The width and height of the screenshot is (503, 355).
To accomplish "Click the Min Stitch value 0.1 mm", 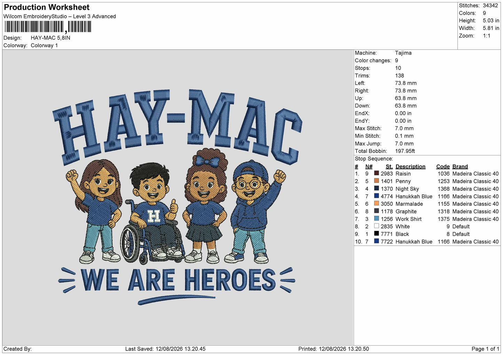I will point(404,136).
